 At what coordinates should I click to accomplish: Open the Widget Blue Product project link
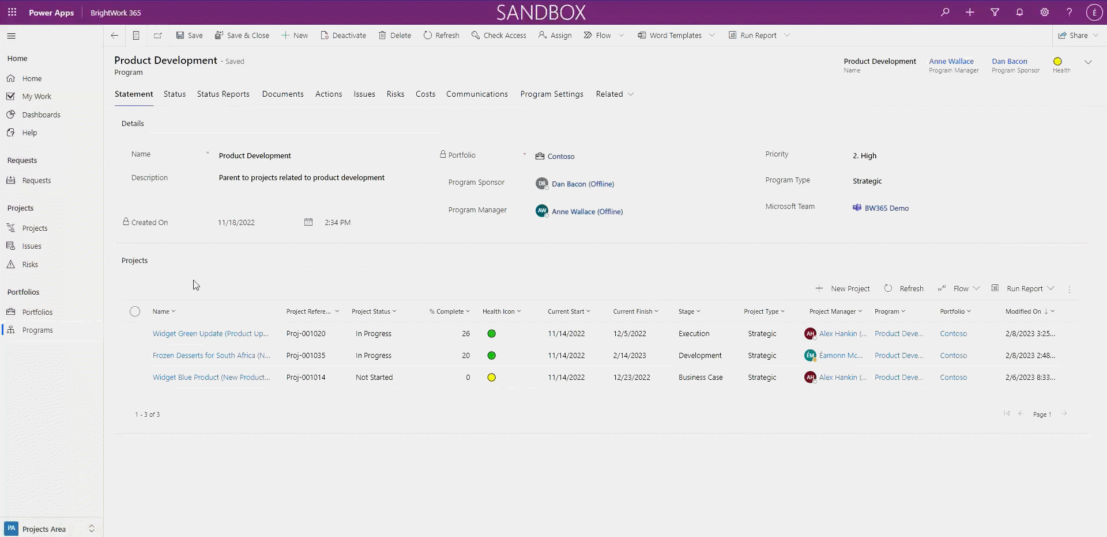coord(211,377)
